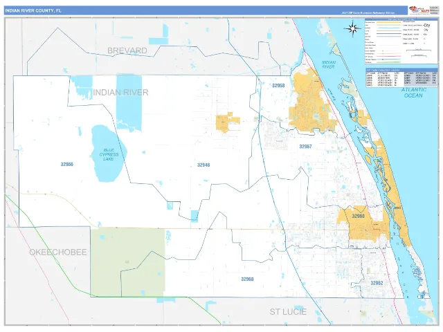The width and height of the screenshot is (443, 332).
Task: Click ZIP code label 32948
Action: pos(204,165)
